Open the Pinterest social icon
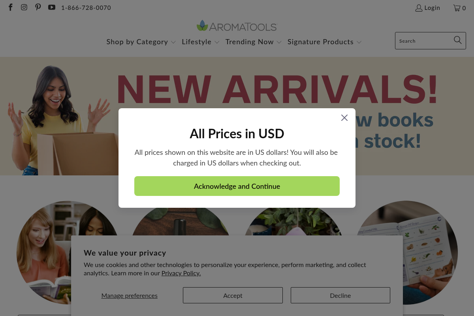 pyautogui.click(x=38, y=8)
